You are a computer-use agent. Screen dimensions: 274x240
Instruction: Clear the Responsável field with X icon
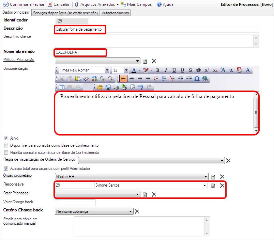tap(222, 186)
